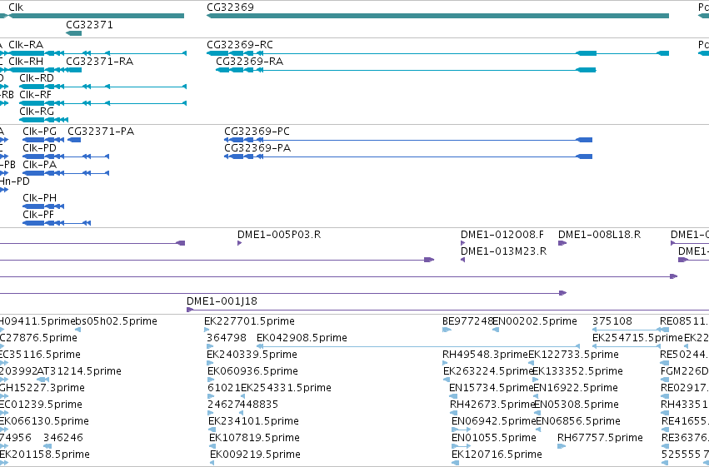The height and width of the screenshot is (467, 709).
Task: Select EST label EK042908.5prime
Action: (302, 338)
